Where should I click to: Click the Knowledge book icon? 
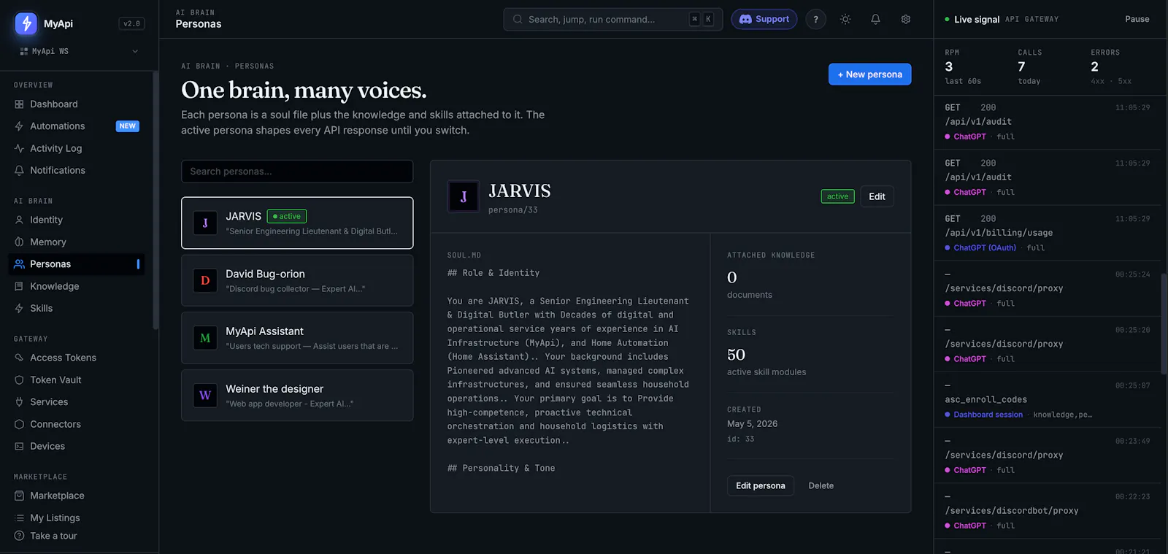click(19, 286)
